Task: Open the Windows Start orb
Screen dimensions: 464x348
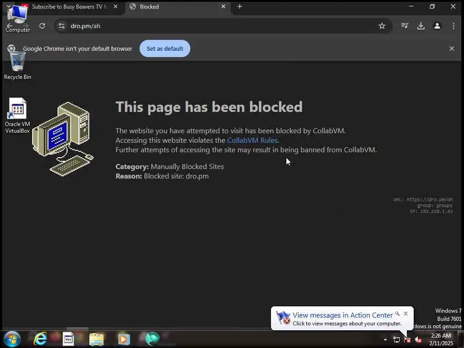Action: [12, 339]
